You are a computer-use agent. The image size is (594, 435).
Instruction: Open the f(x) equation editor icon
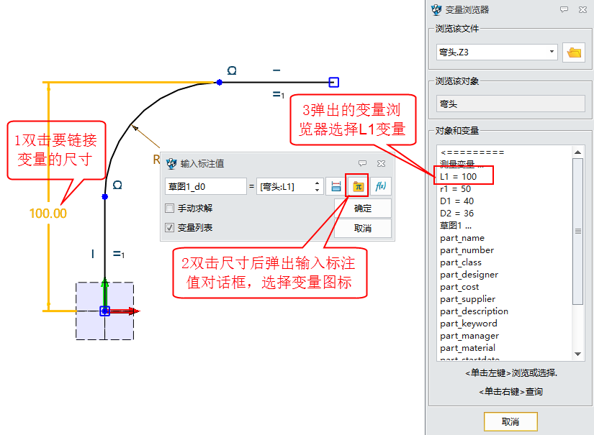381,186
